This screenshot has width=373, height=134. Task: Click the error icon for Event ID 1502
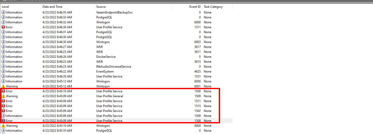(3, 111)
